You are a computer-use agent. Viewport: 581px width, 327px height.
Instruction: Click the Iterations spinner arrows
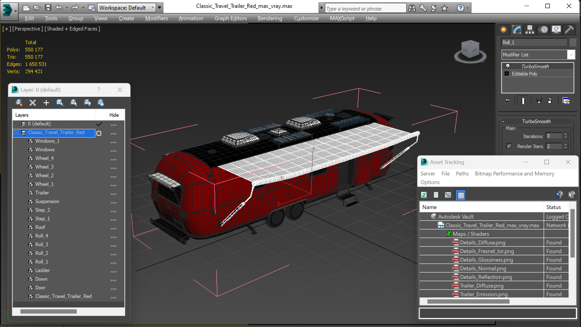point(566,136)
